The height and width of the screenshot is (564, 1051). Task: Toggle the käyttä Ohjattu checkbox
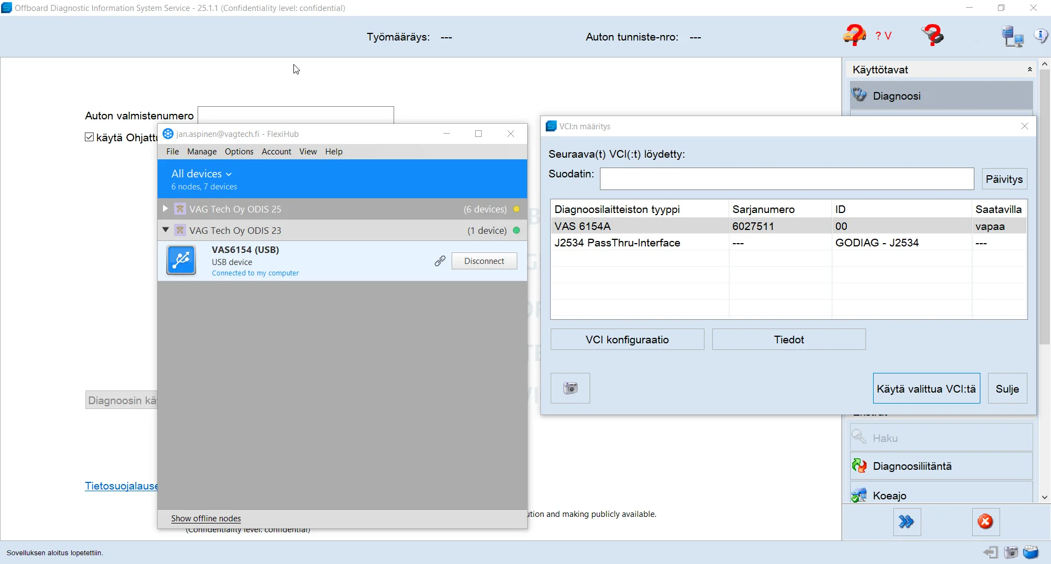pos(89,137)
